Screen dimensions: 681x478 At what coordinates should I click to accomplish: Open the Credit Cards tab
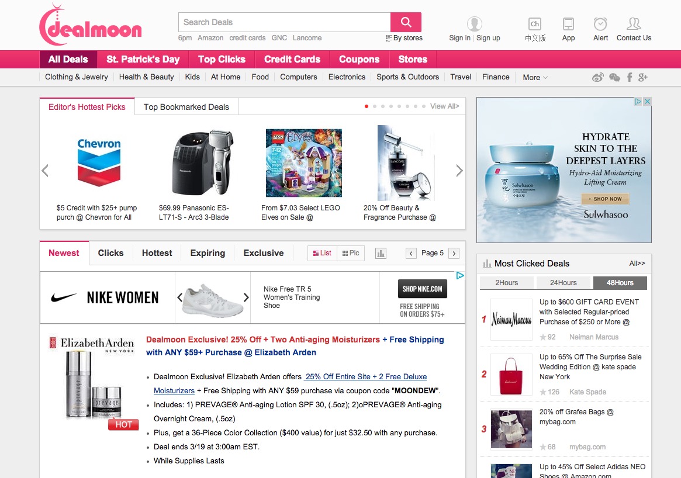click(x=292, y=60)
